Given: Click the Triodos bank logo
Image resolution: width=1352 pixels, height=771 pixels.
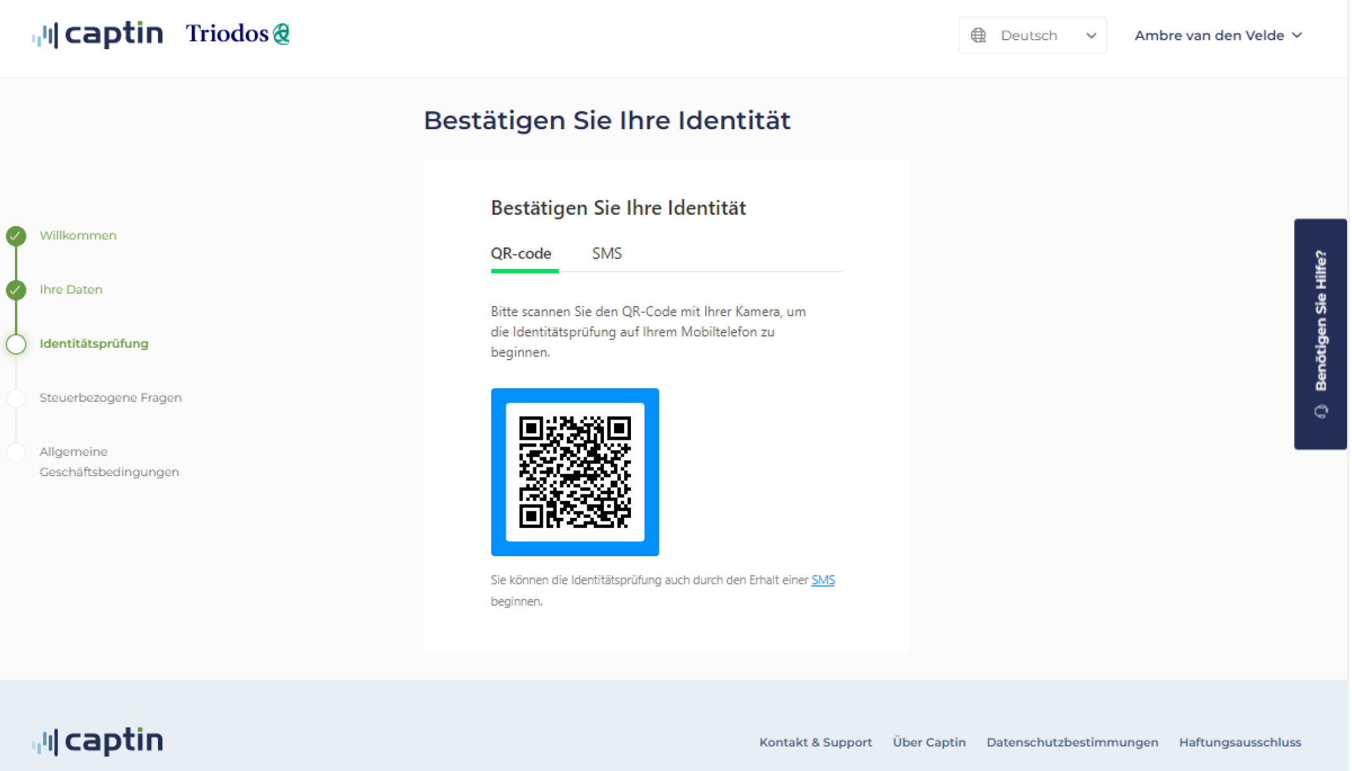Looking at the screenshot, I should click(238, 34).
